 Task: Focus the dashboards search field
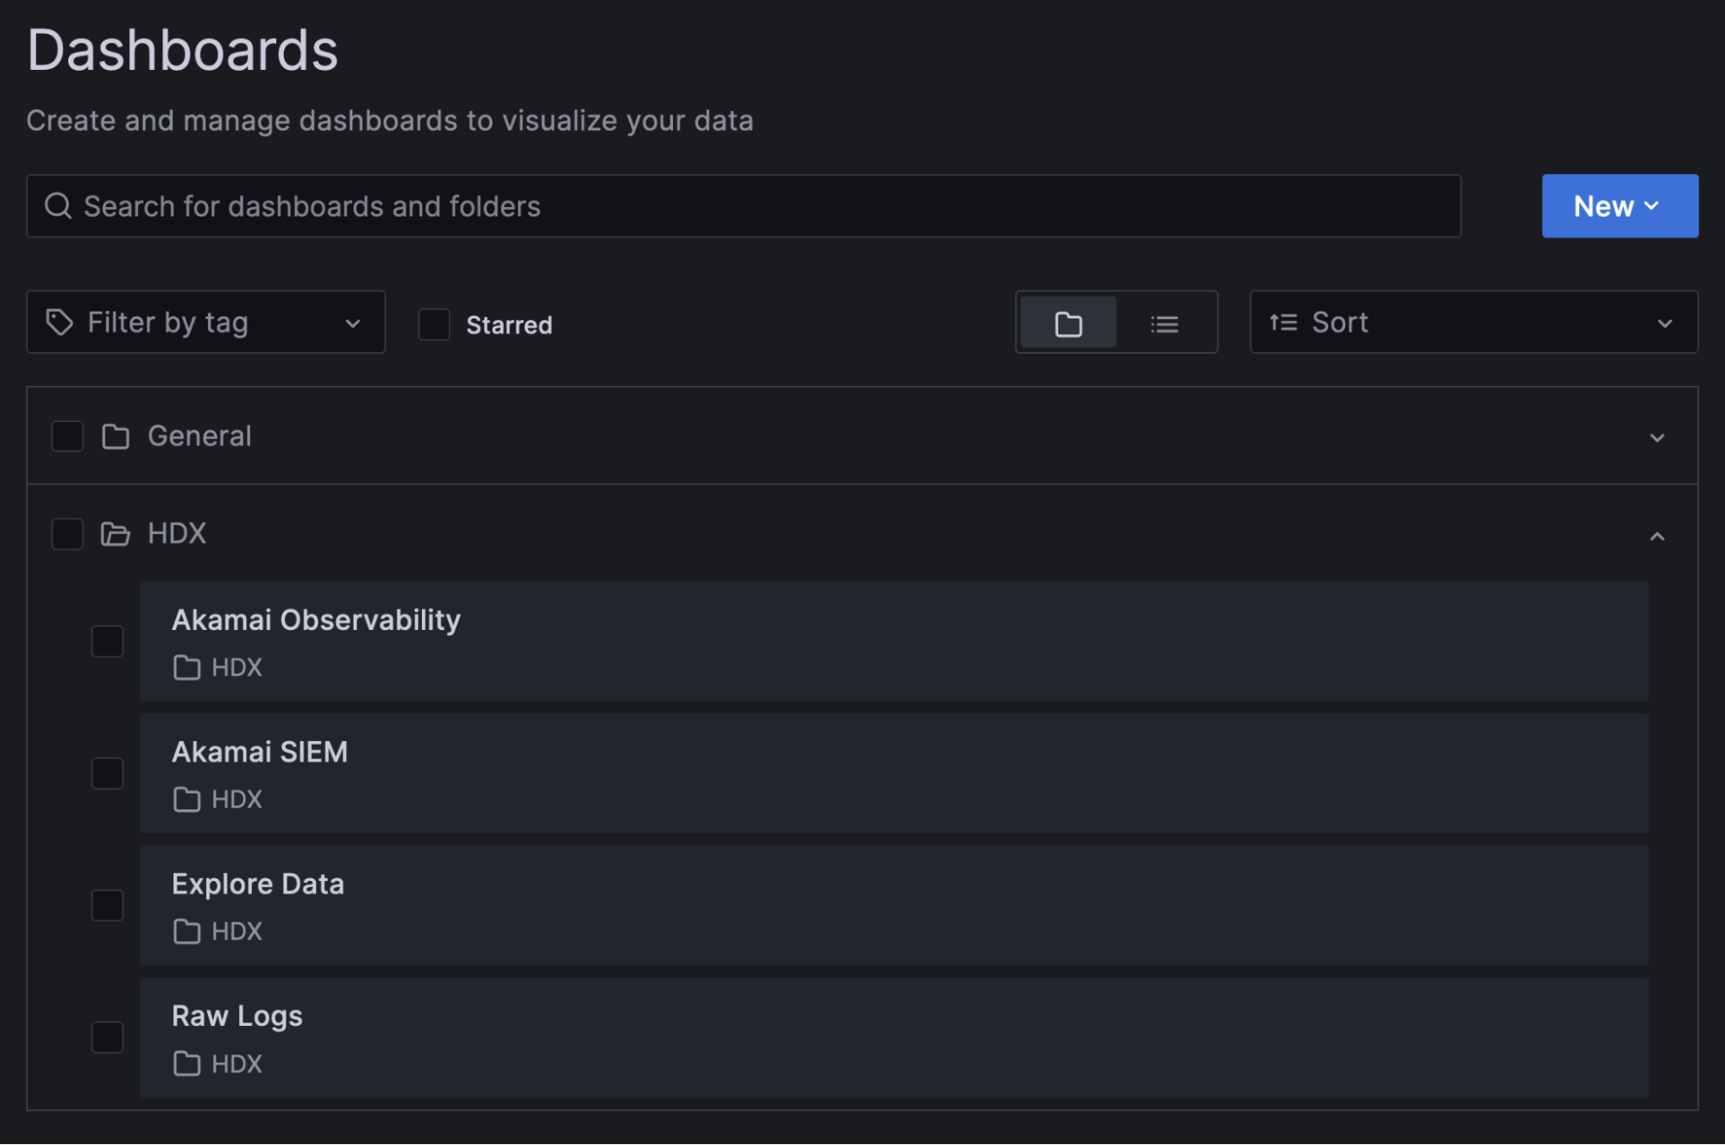click(742, 206)
